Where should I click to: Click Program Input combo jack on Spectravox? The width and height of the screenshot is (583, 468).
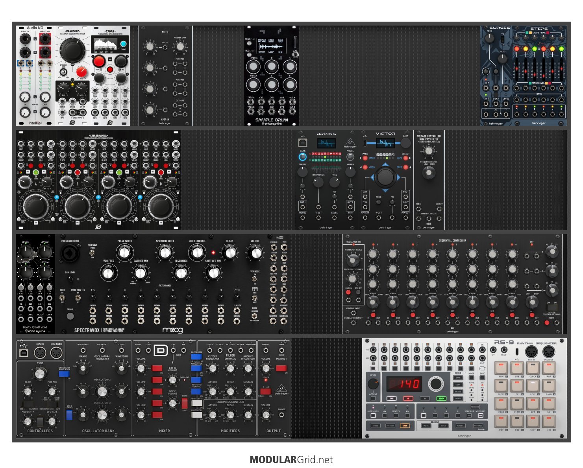(70, 253)
